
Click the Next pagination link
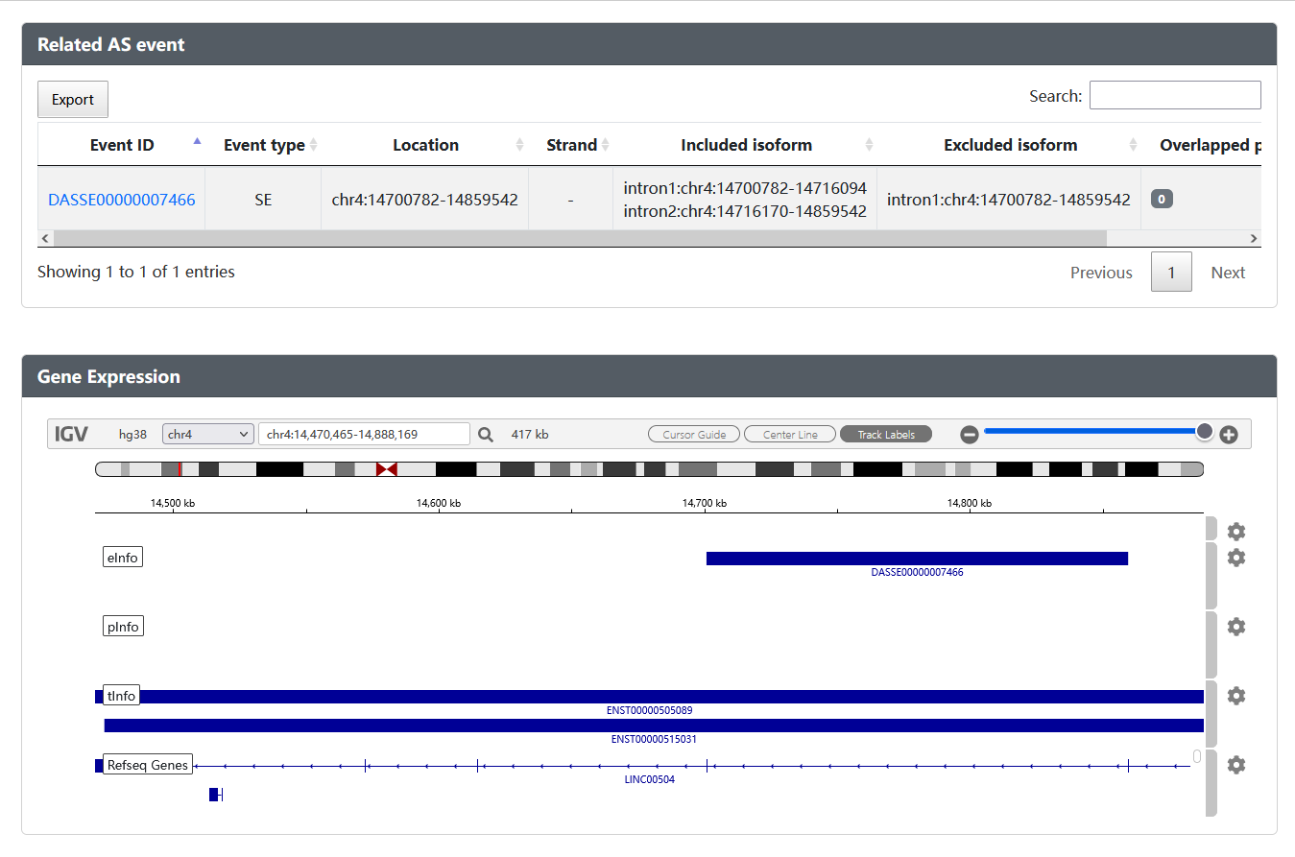click(x=1228, y=273)
